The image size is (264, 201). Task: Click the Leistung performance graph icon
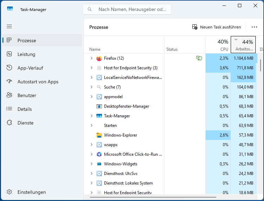click(9, 54)
